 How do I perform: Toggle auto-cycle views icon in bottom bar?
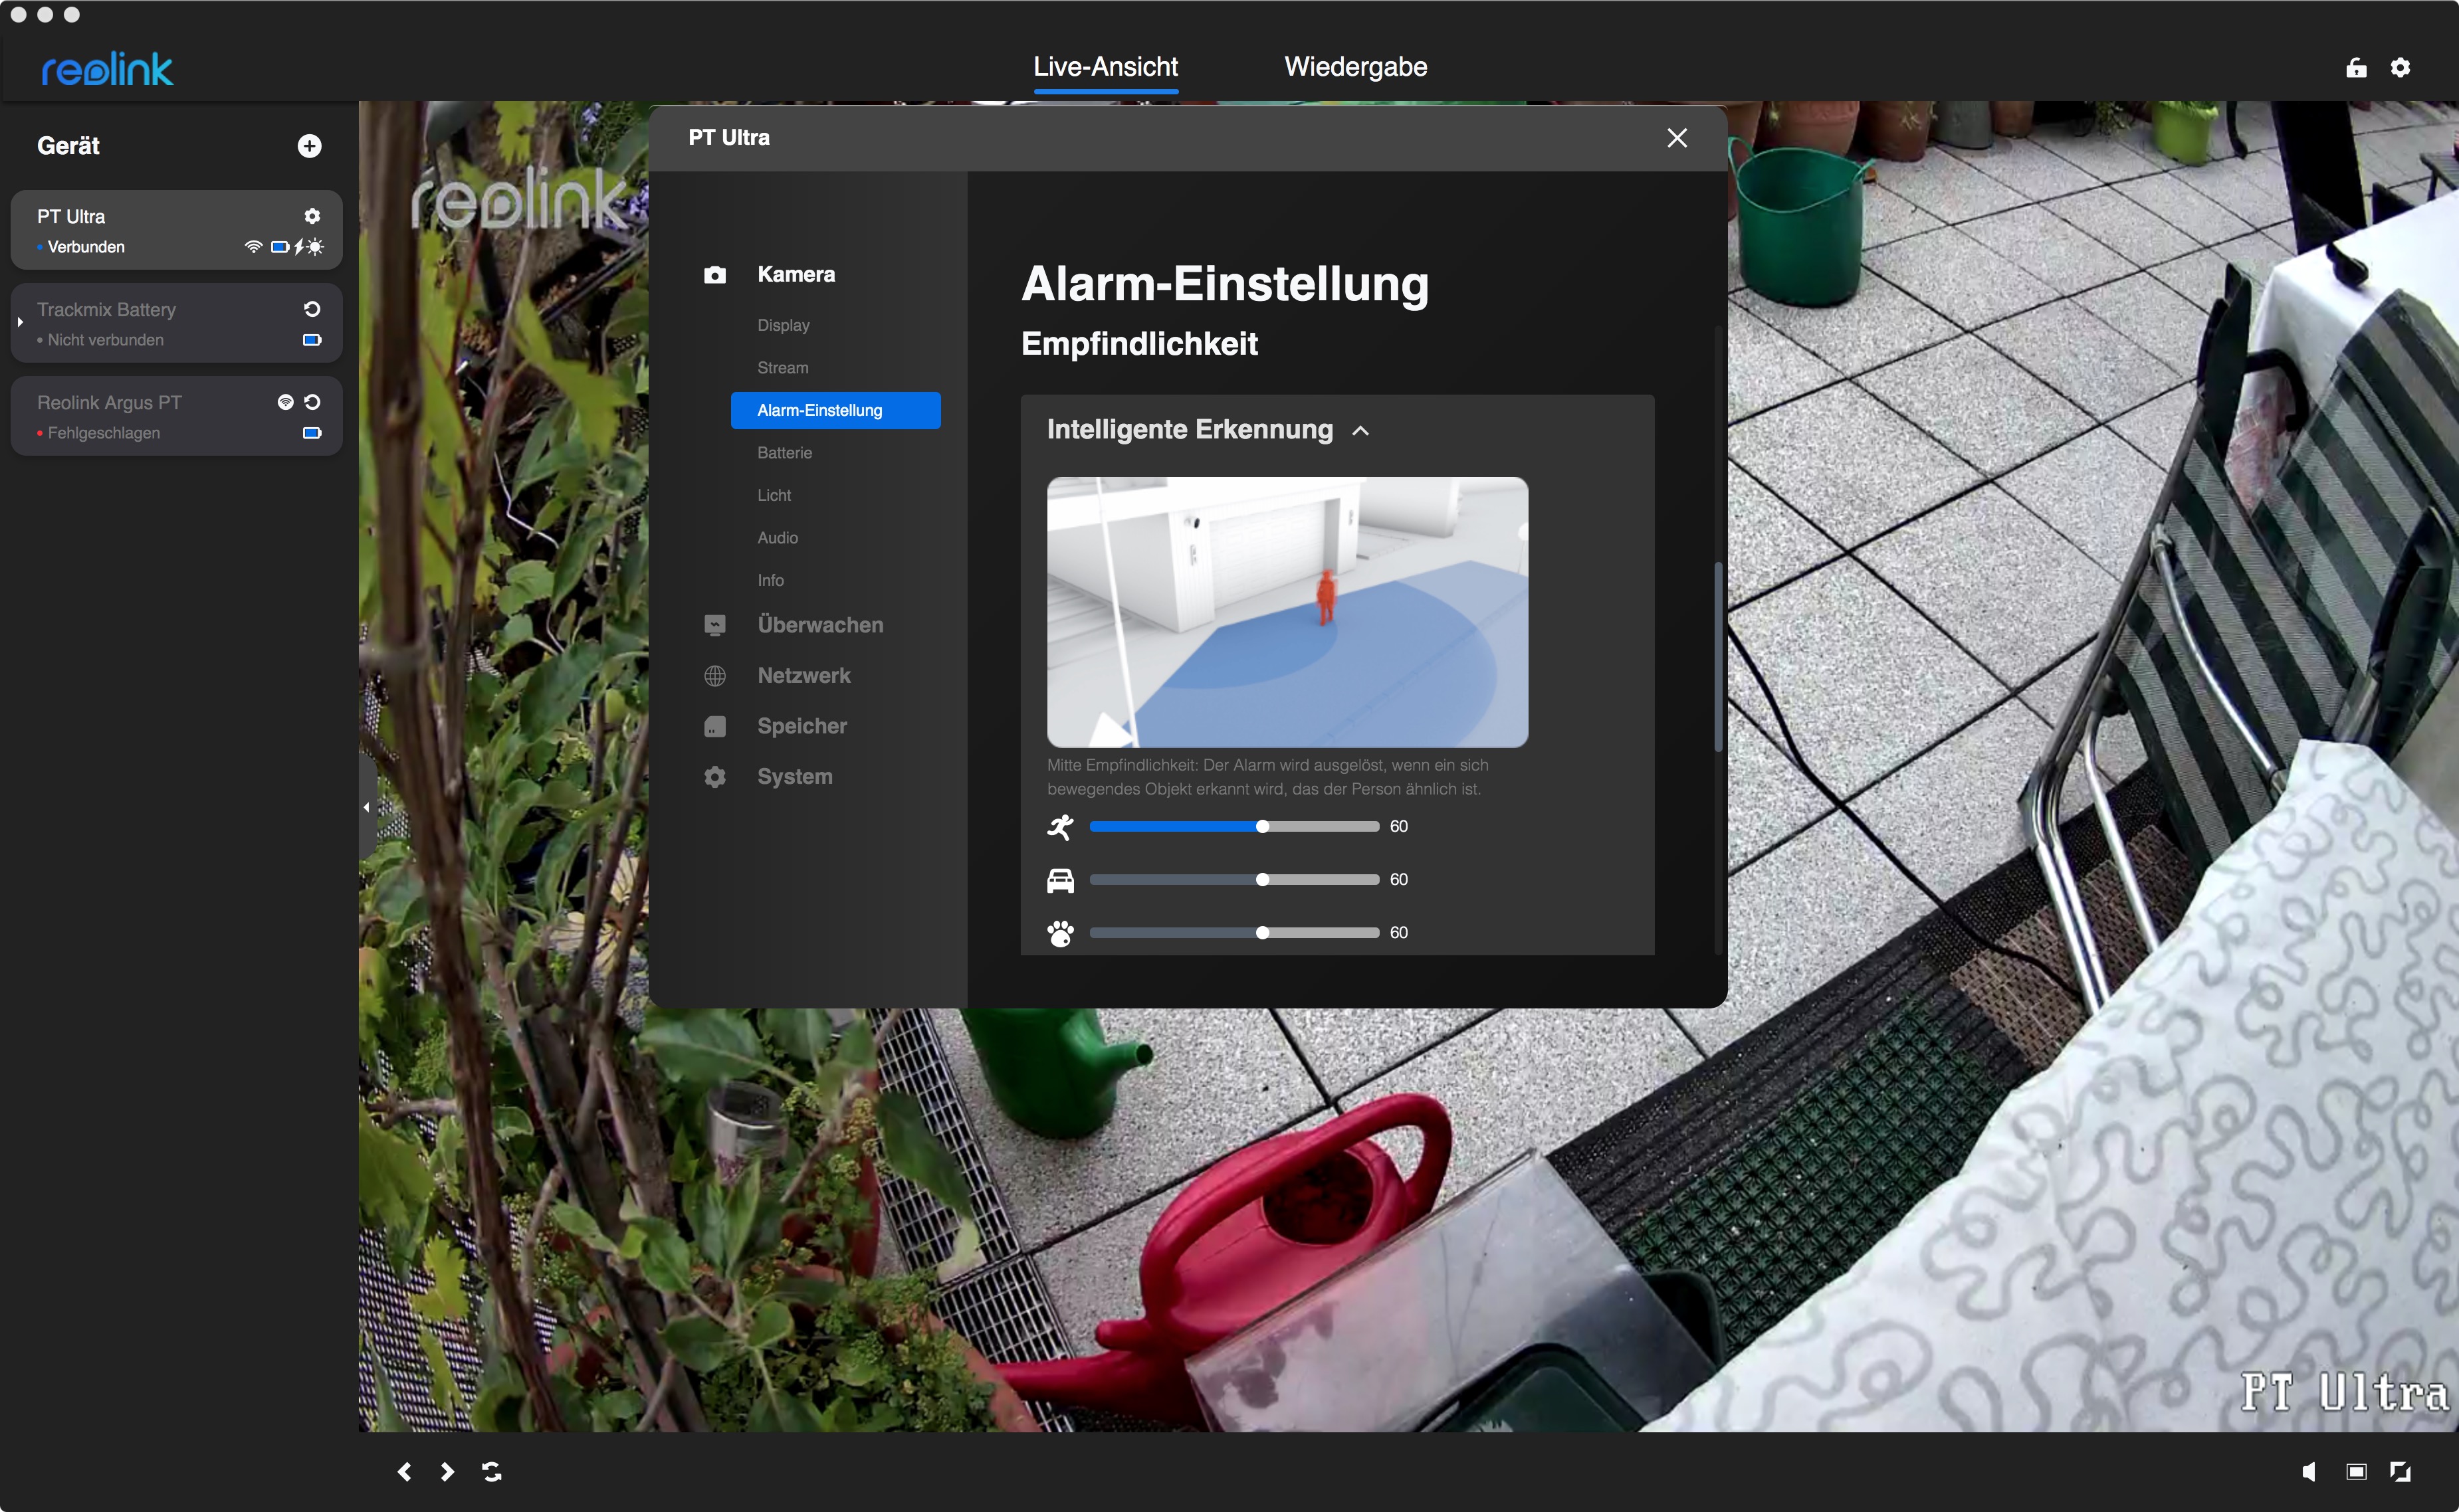pyautogui.click(x=491, y=1471)
